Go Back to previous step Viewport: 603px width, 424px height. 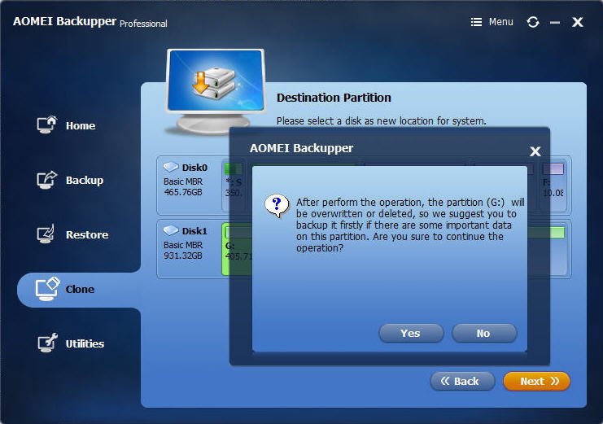click(462, 382)
